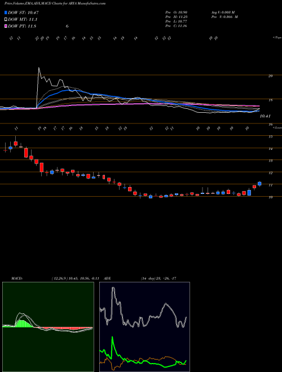This screenshot has width=282, height=372.
Task: Click the MACD: panel label
Action: tap(16, 278)
